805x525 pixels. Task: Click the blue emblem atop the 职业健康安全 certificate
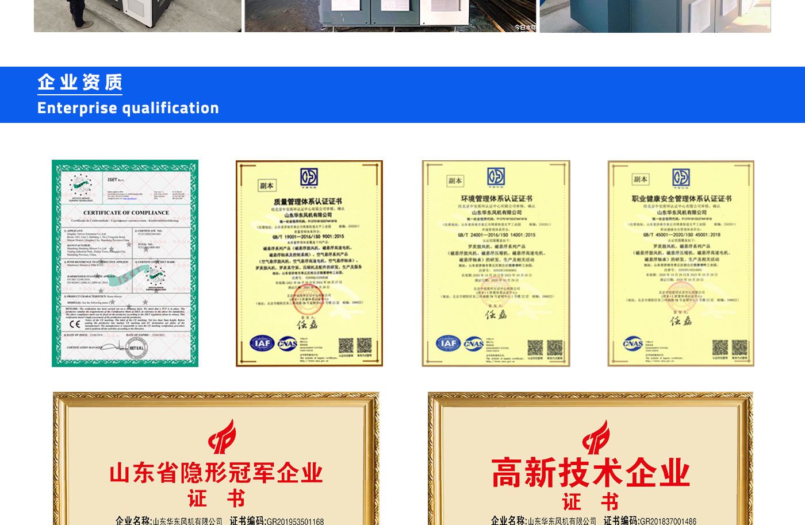681,177
